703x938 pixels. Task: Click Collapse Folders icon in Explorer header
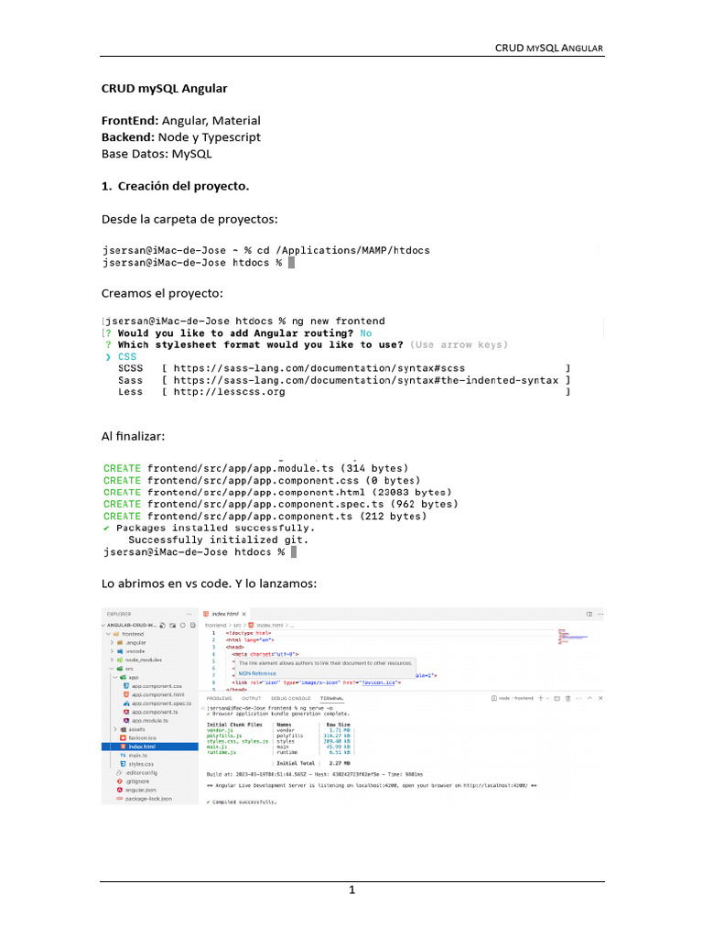coord(192,625)
